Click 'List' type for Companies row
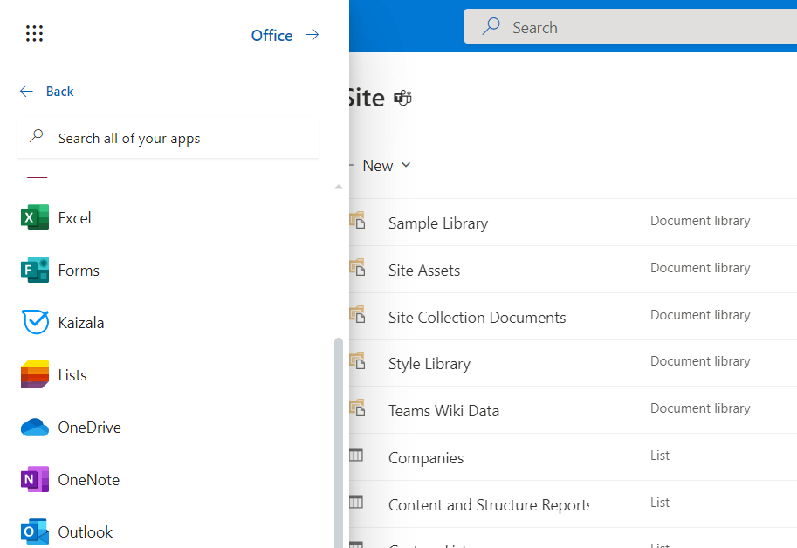The height and width of the screenshot is (548, 797). (x=660, y=455)
